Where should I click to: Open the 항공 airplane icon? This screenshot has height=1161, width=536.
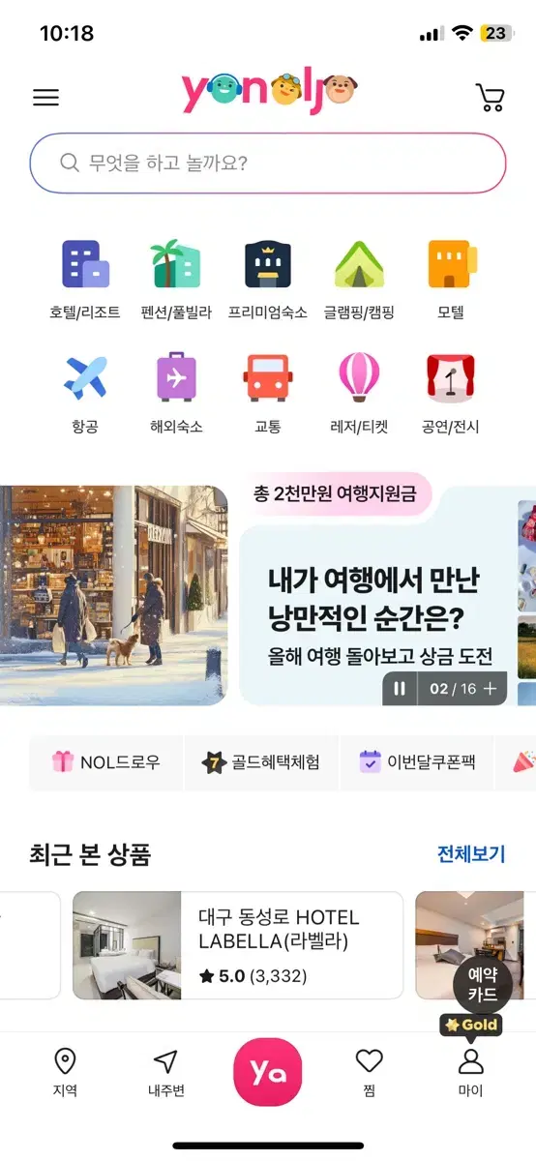(85, 377)
